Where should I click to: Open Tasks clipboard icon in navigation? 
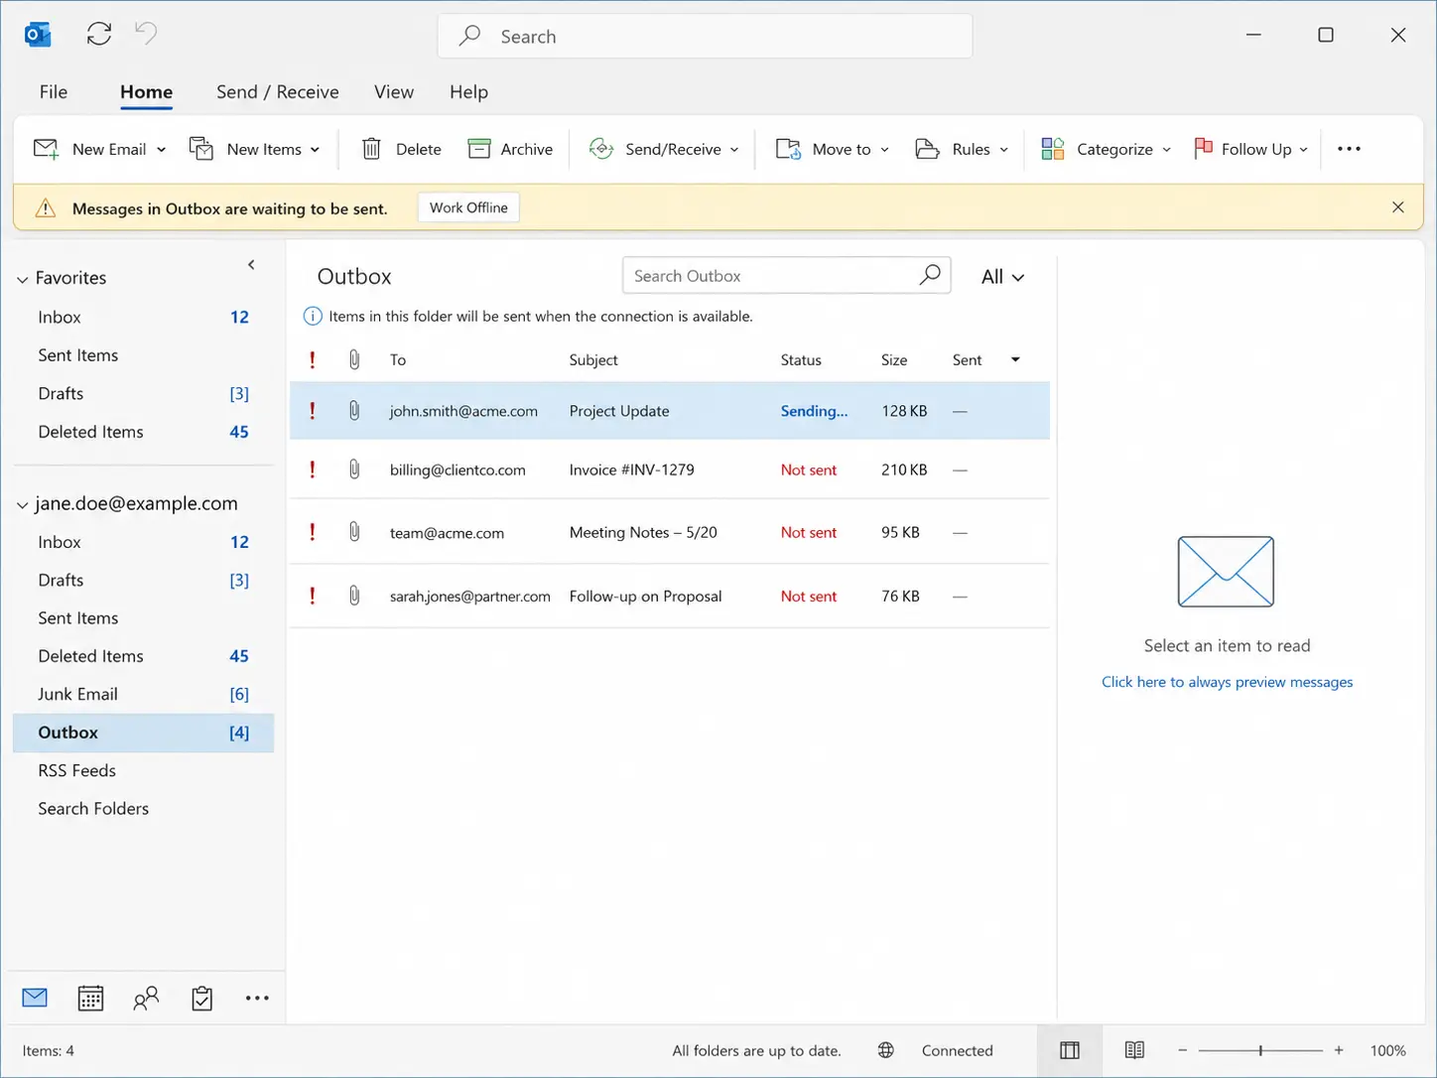click(x=201, y=998)
